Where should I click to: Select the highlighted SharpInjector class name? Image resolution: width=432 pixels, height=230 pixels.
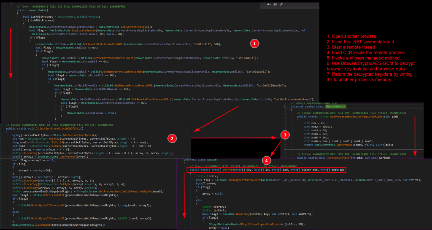[336, 106]
